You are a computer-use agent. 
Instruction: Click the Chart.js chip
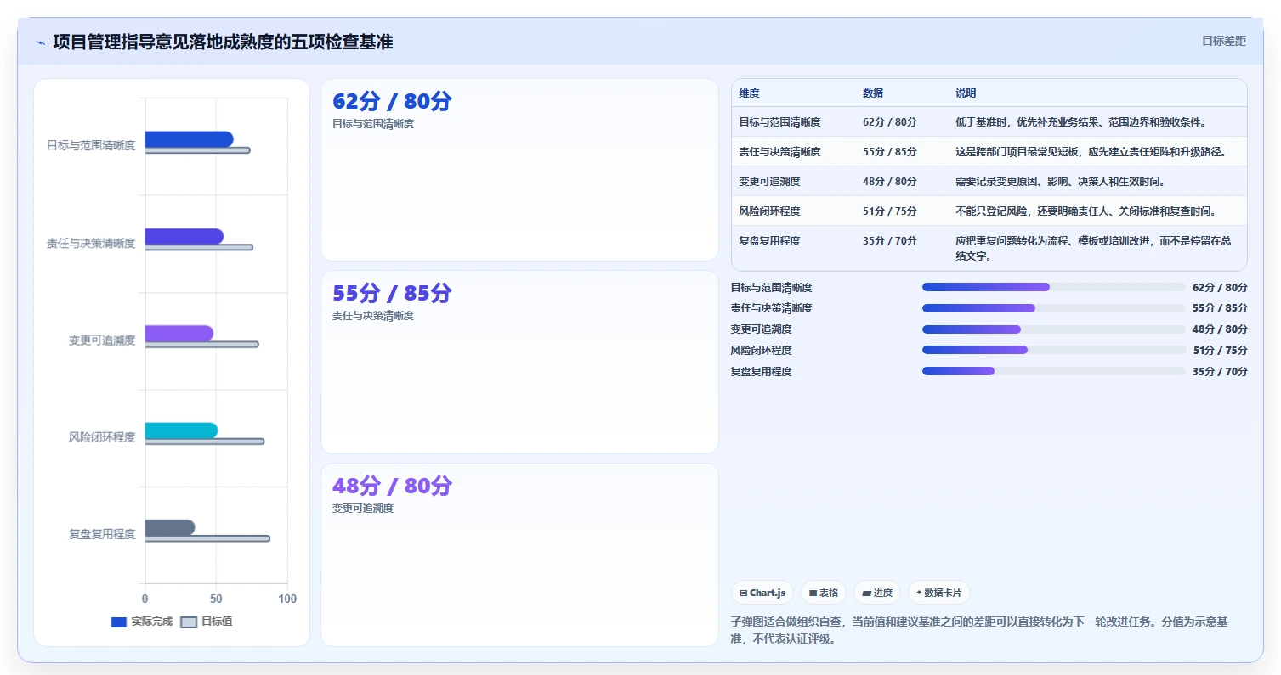point(762,593)
